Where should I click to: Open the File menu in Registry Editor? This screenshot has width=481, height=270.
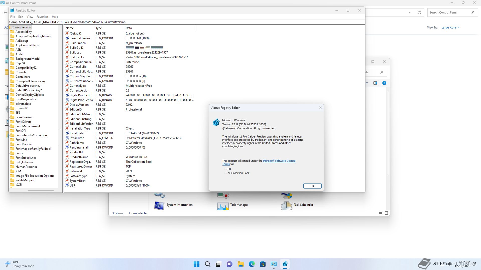[13, 17]
